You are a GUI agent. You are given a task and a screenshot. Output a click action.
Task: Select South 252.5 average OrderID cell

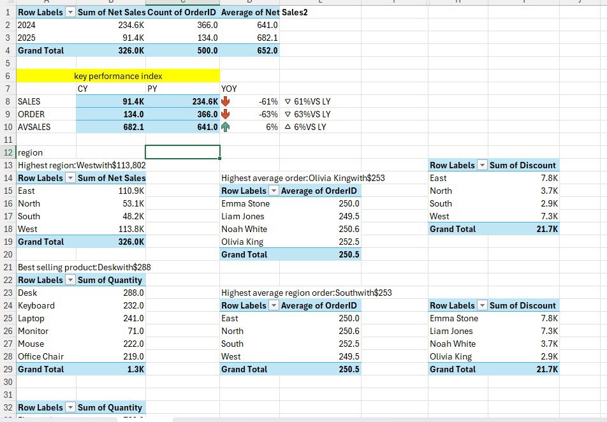click(x=320, y=344)
